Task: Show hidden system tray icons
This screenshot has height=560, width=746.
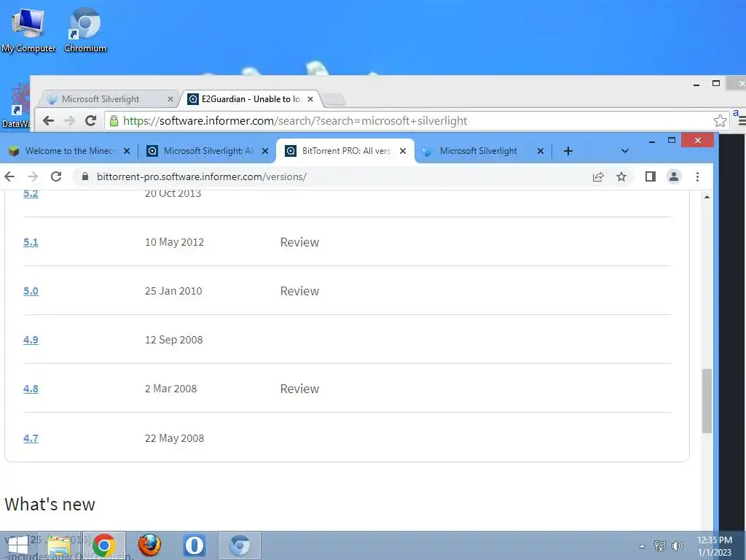Action: [x=643, y=546]
